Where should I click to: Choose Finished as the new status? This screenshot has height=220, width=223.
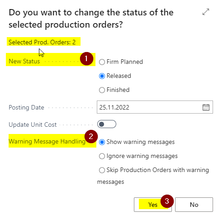[x=102, y=90]
